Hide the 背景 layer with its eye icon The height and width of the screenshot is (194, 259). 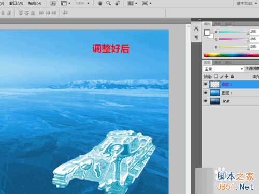[206, 101]
